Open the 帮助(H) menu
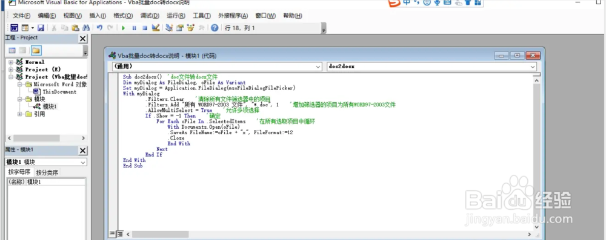Viewport: 606px width, 240px height. click(x=293, y=16)
